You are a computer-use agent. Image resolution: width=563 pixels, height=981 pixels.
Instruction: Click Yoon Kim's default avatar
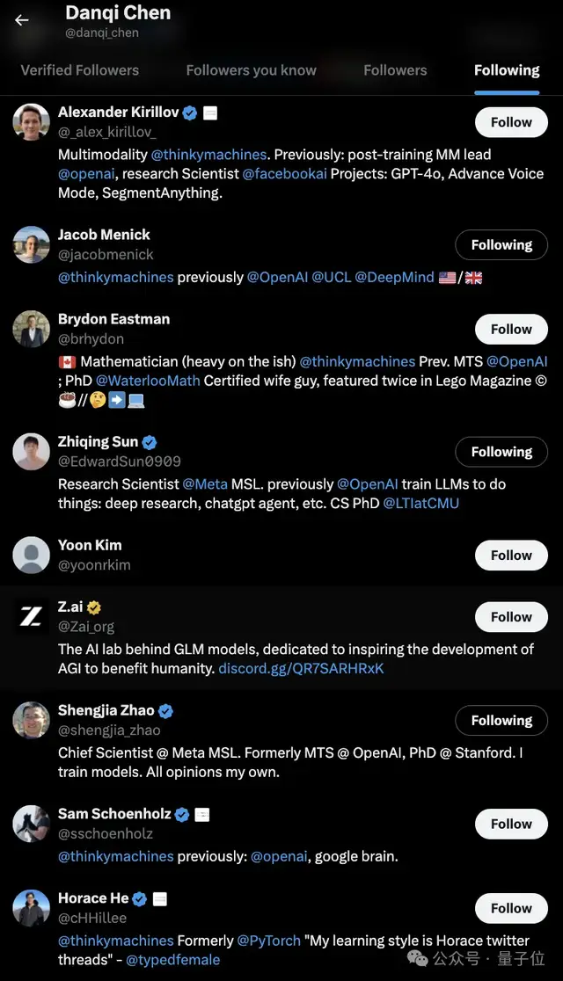coord(31,555)
